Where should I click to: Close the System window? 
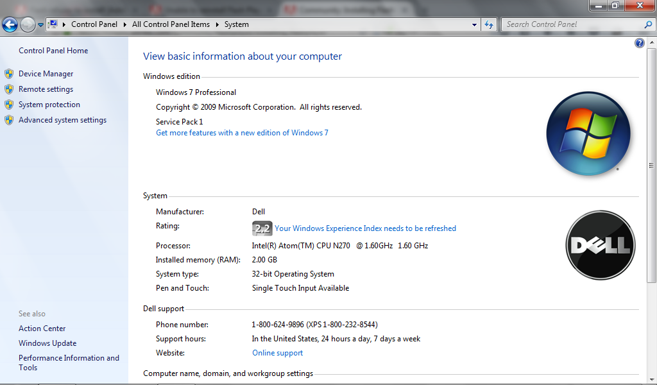pyautogui.click(x=640, y=5)
